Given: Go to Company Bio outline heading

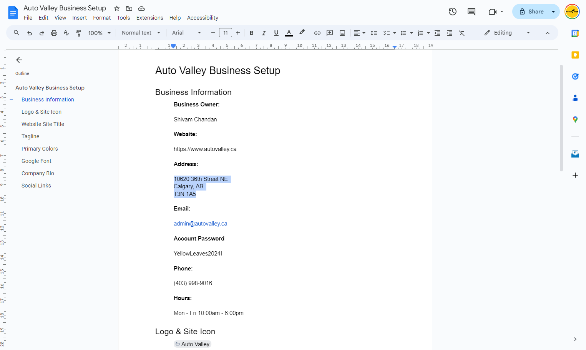Looking at the screenshot, I should (x=38, y=173).
